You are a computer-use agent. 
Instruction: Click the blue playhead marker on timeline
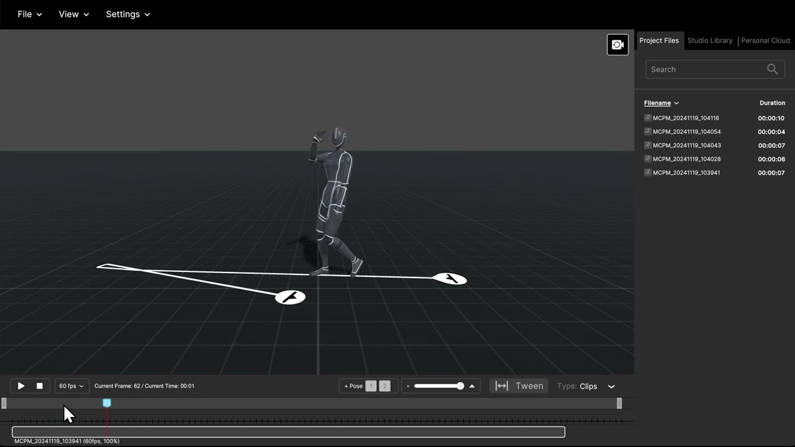pyautogui.click(x=107, y=403)
